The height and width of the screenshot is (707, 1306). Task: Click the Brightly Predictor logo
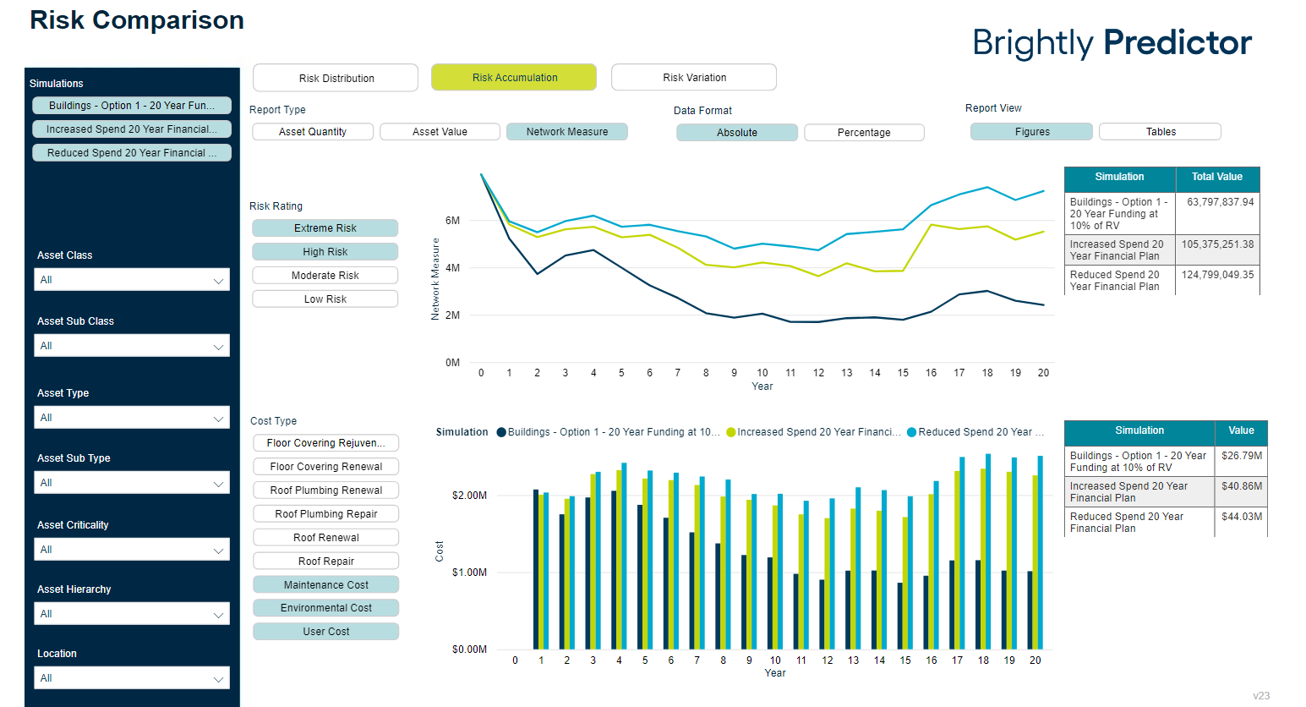(x=1111, y=43)
